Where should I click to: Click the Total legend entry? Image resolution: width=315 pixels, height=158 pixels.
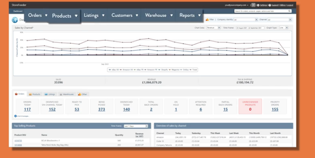point(193,70)
